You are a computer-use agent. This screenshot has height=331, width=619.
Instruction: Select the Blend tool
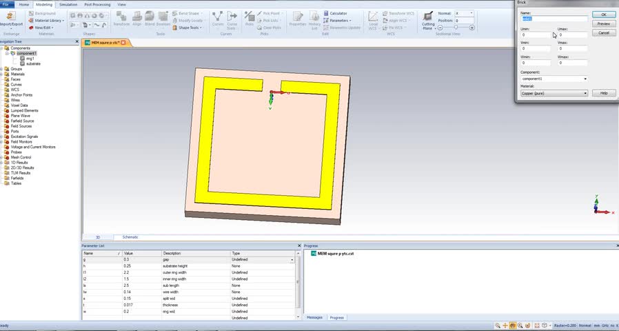pos(150,19)
